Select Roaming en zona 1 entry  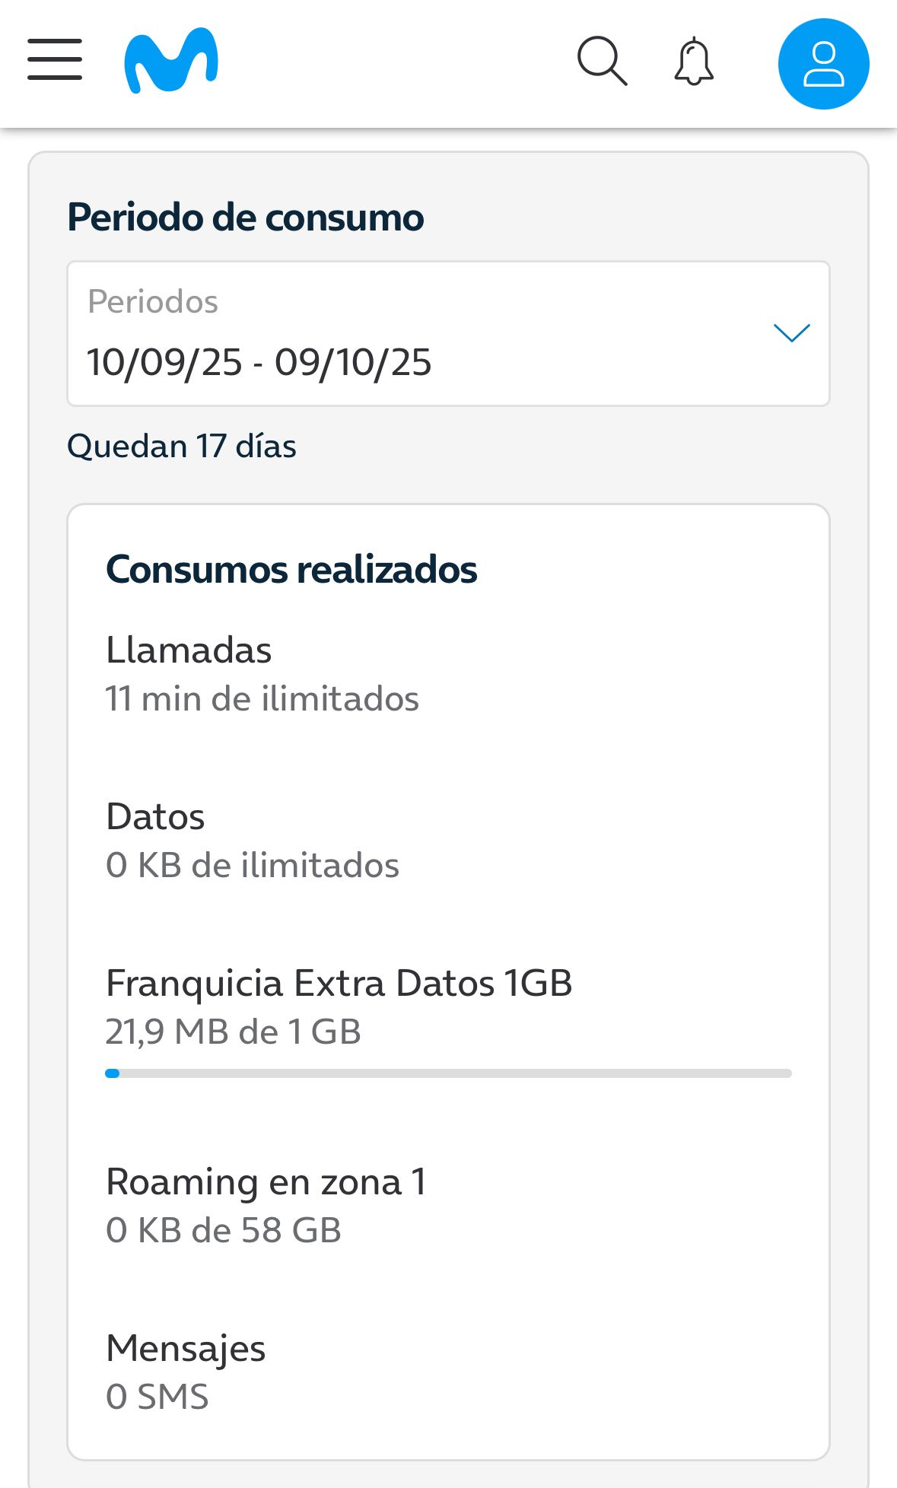tap(266, 1182)
